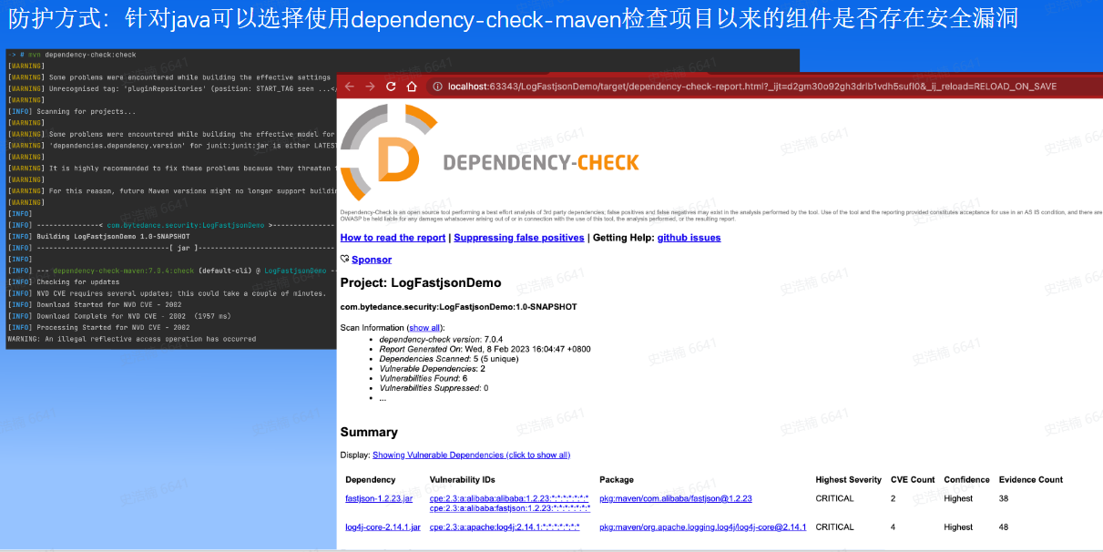Click the site info icon before localhost
1103x552 pixels.
pyautogui.click(x=437, y=87)
